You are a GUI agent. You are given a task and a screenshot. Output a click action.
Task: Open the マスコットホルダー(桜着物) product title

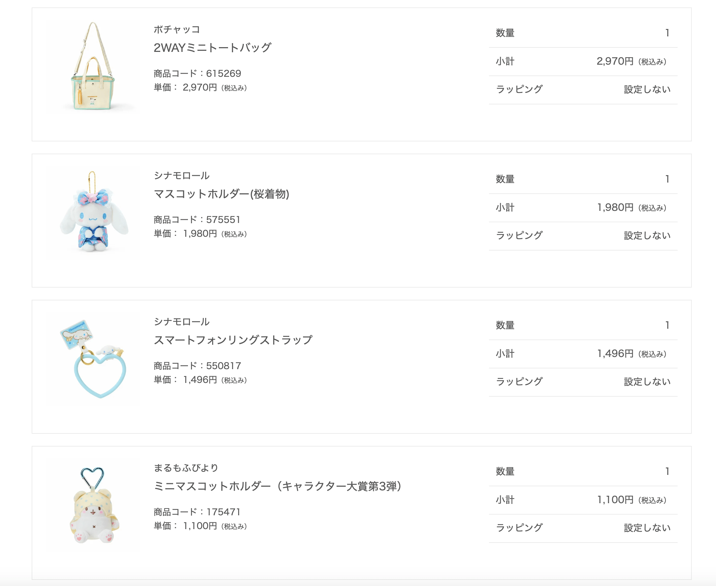click(222, 194)
